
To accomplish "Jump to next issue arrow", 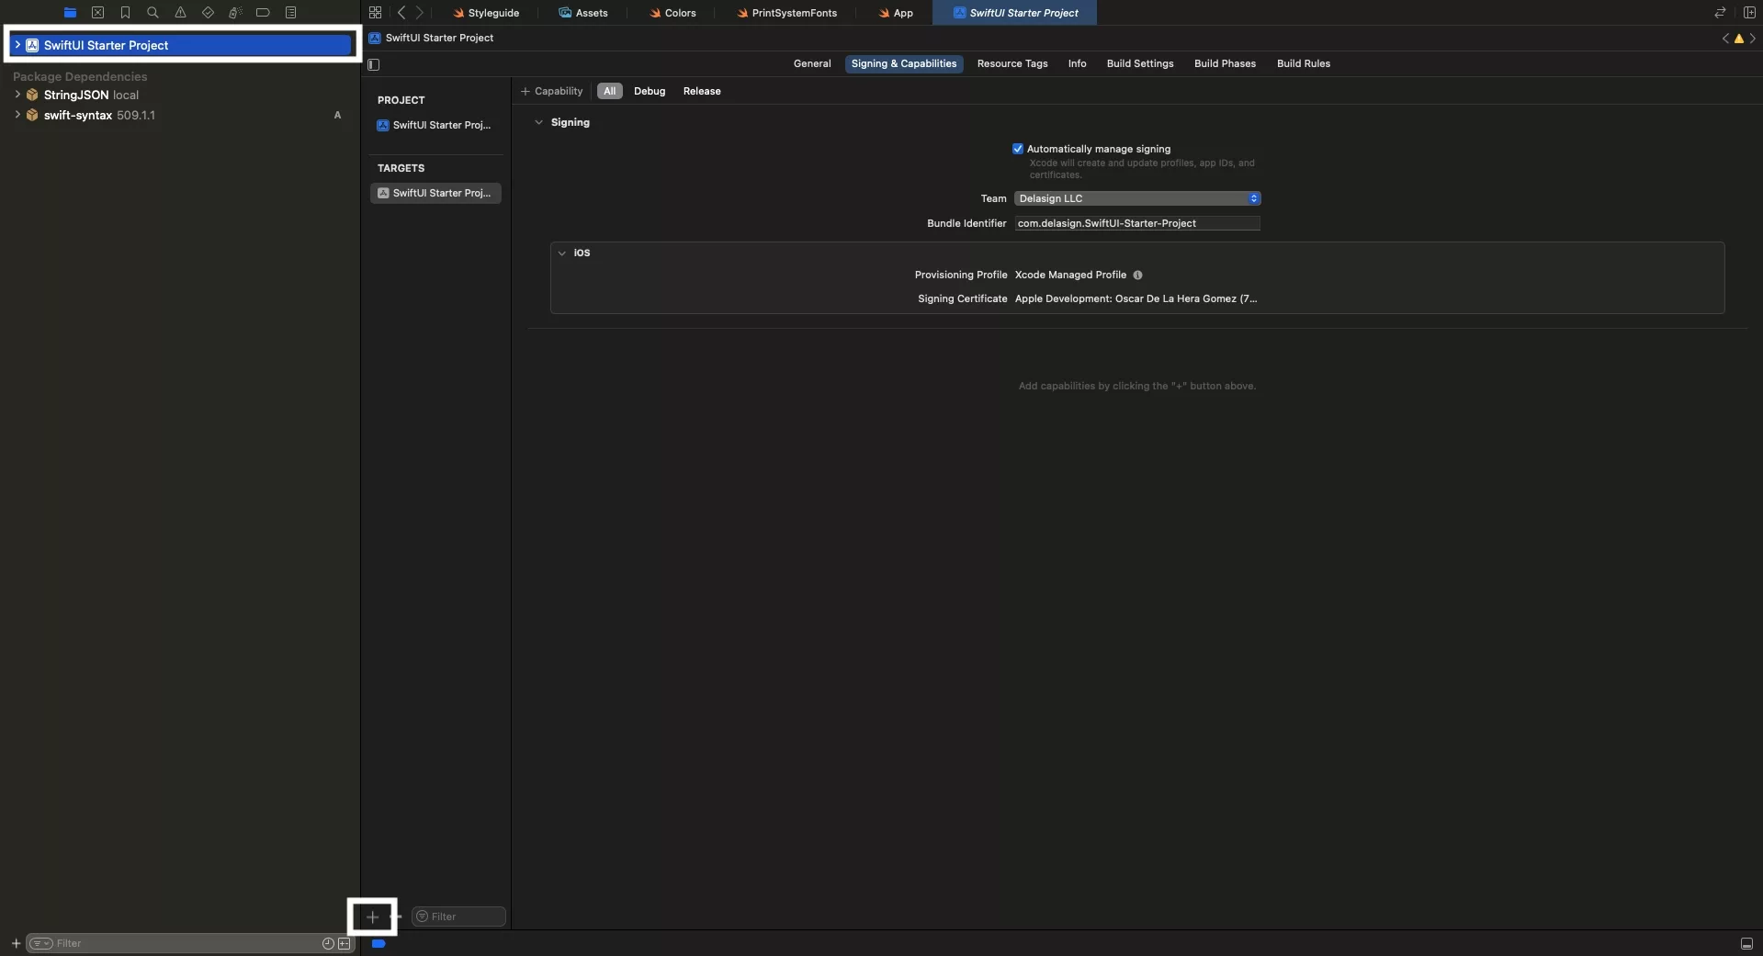I will (1753, 39).
